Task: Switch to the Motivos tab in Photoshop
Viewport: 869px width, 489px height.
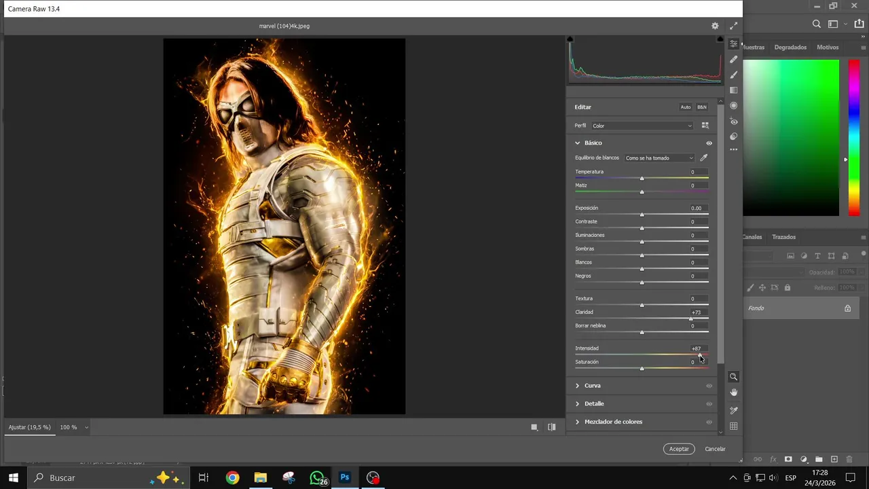Action: point(828,48)
